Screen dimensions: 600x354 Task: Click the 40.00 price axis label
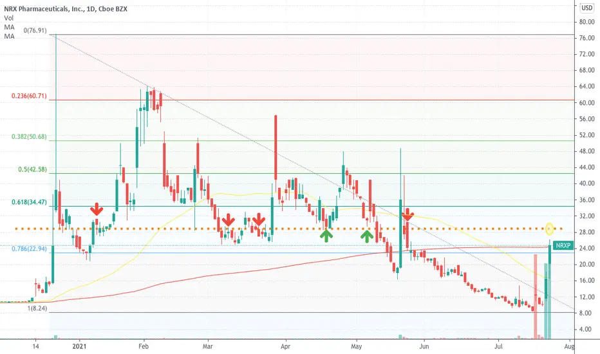586,183
